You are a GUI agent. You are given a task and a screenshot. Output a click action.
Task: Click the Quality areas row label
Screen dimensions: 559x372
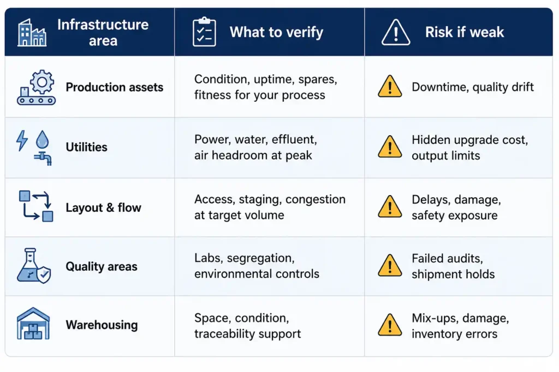pos(102,266)
